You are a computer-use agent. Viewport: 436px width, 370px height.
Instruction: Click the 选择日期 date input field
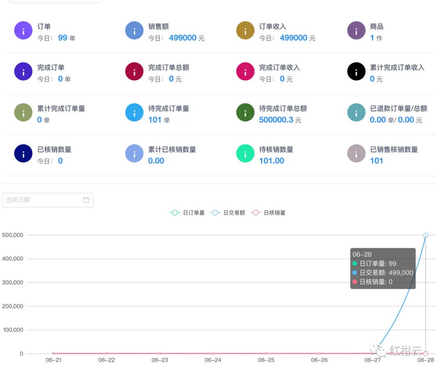pos(48,200)
